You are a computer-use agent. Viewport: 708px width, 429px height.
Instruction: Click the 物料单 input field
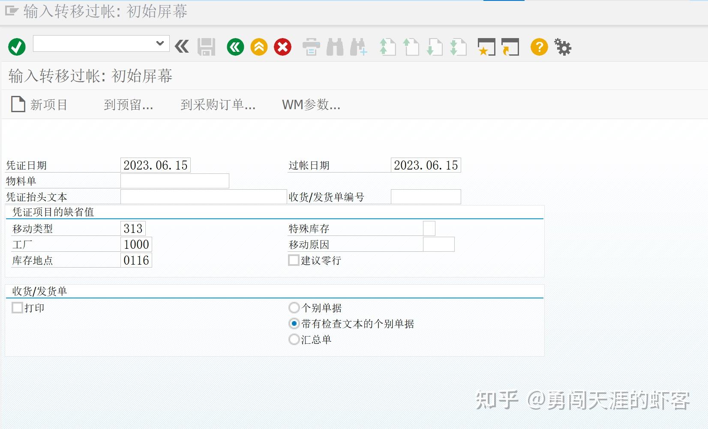point(175,181)
